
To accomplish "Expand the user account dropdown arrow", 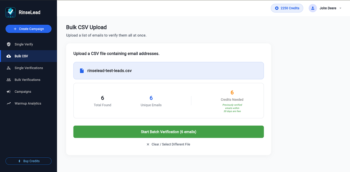I will click(x=341, y=8).
